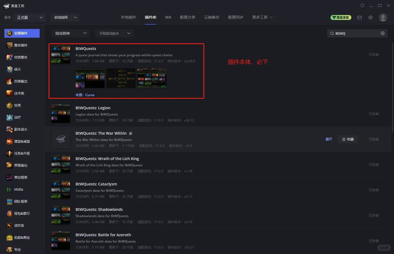This screenshot has height=254, width=394.
Task: Select 全部插件 category in sidebar
Action: pos(22,33)
